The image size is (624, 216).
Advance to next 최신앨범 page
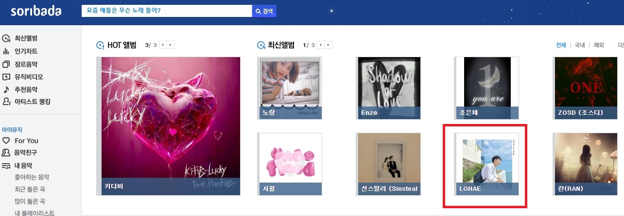[x=329, y=45]
